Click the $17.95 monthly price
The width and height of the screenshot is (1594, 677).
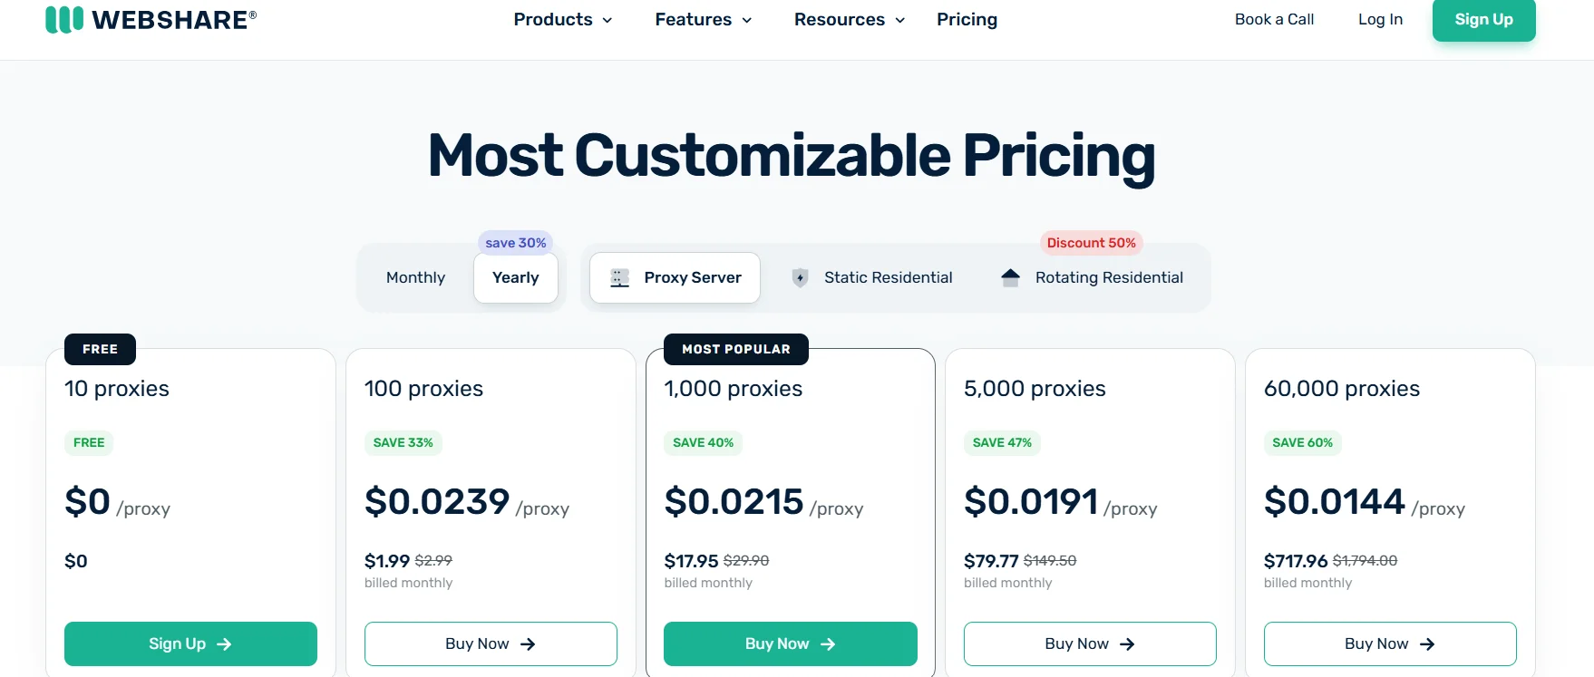[x=691, y=561]
